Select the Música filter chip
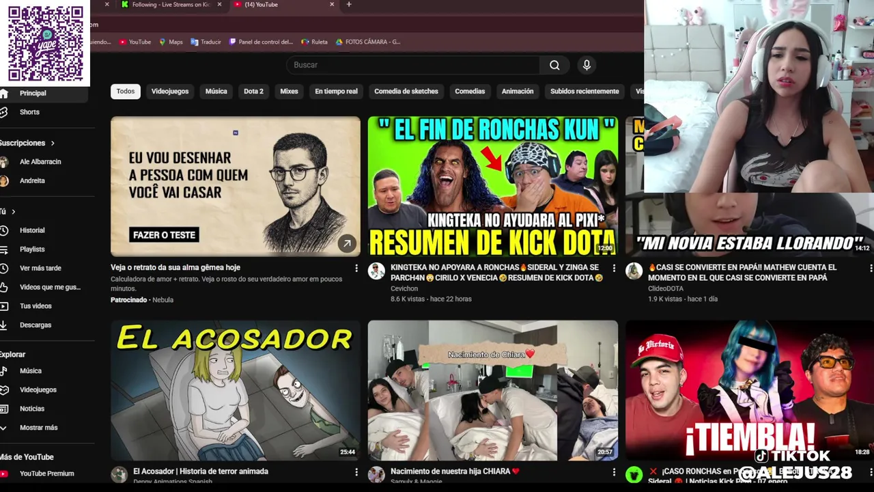The height and width of the screenshot is (492, 874). click(216, 92)
